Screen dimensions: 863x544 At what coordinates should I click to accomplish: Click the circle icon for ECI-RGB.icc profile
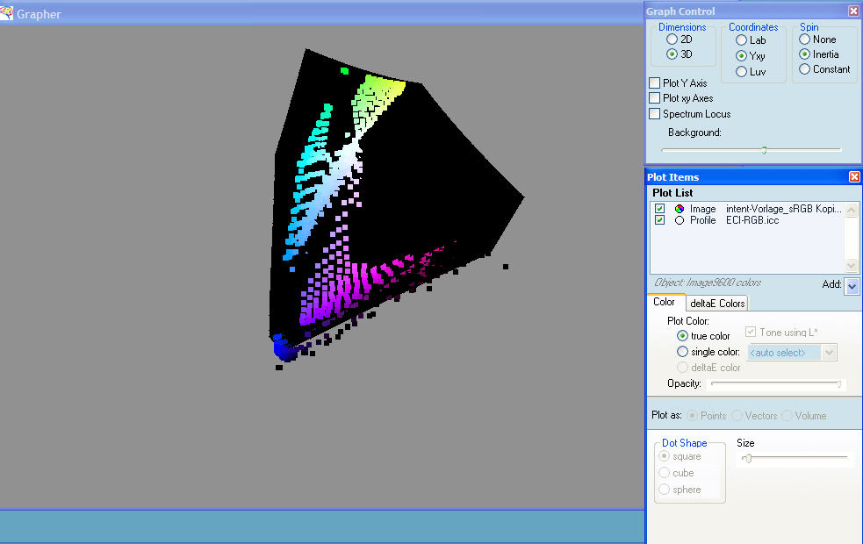pos(680,220)
